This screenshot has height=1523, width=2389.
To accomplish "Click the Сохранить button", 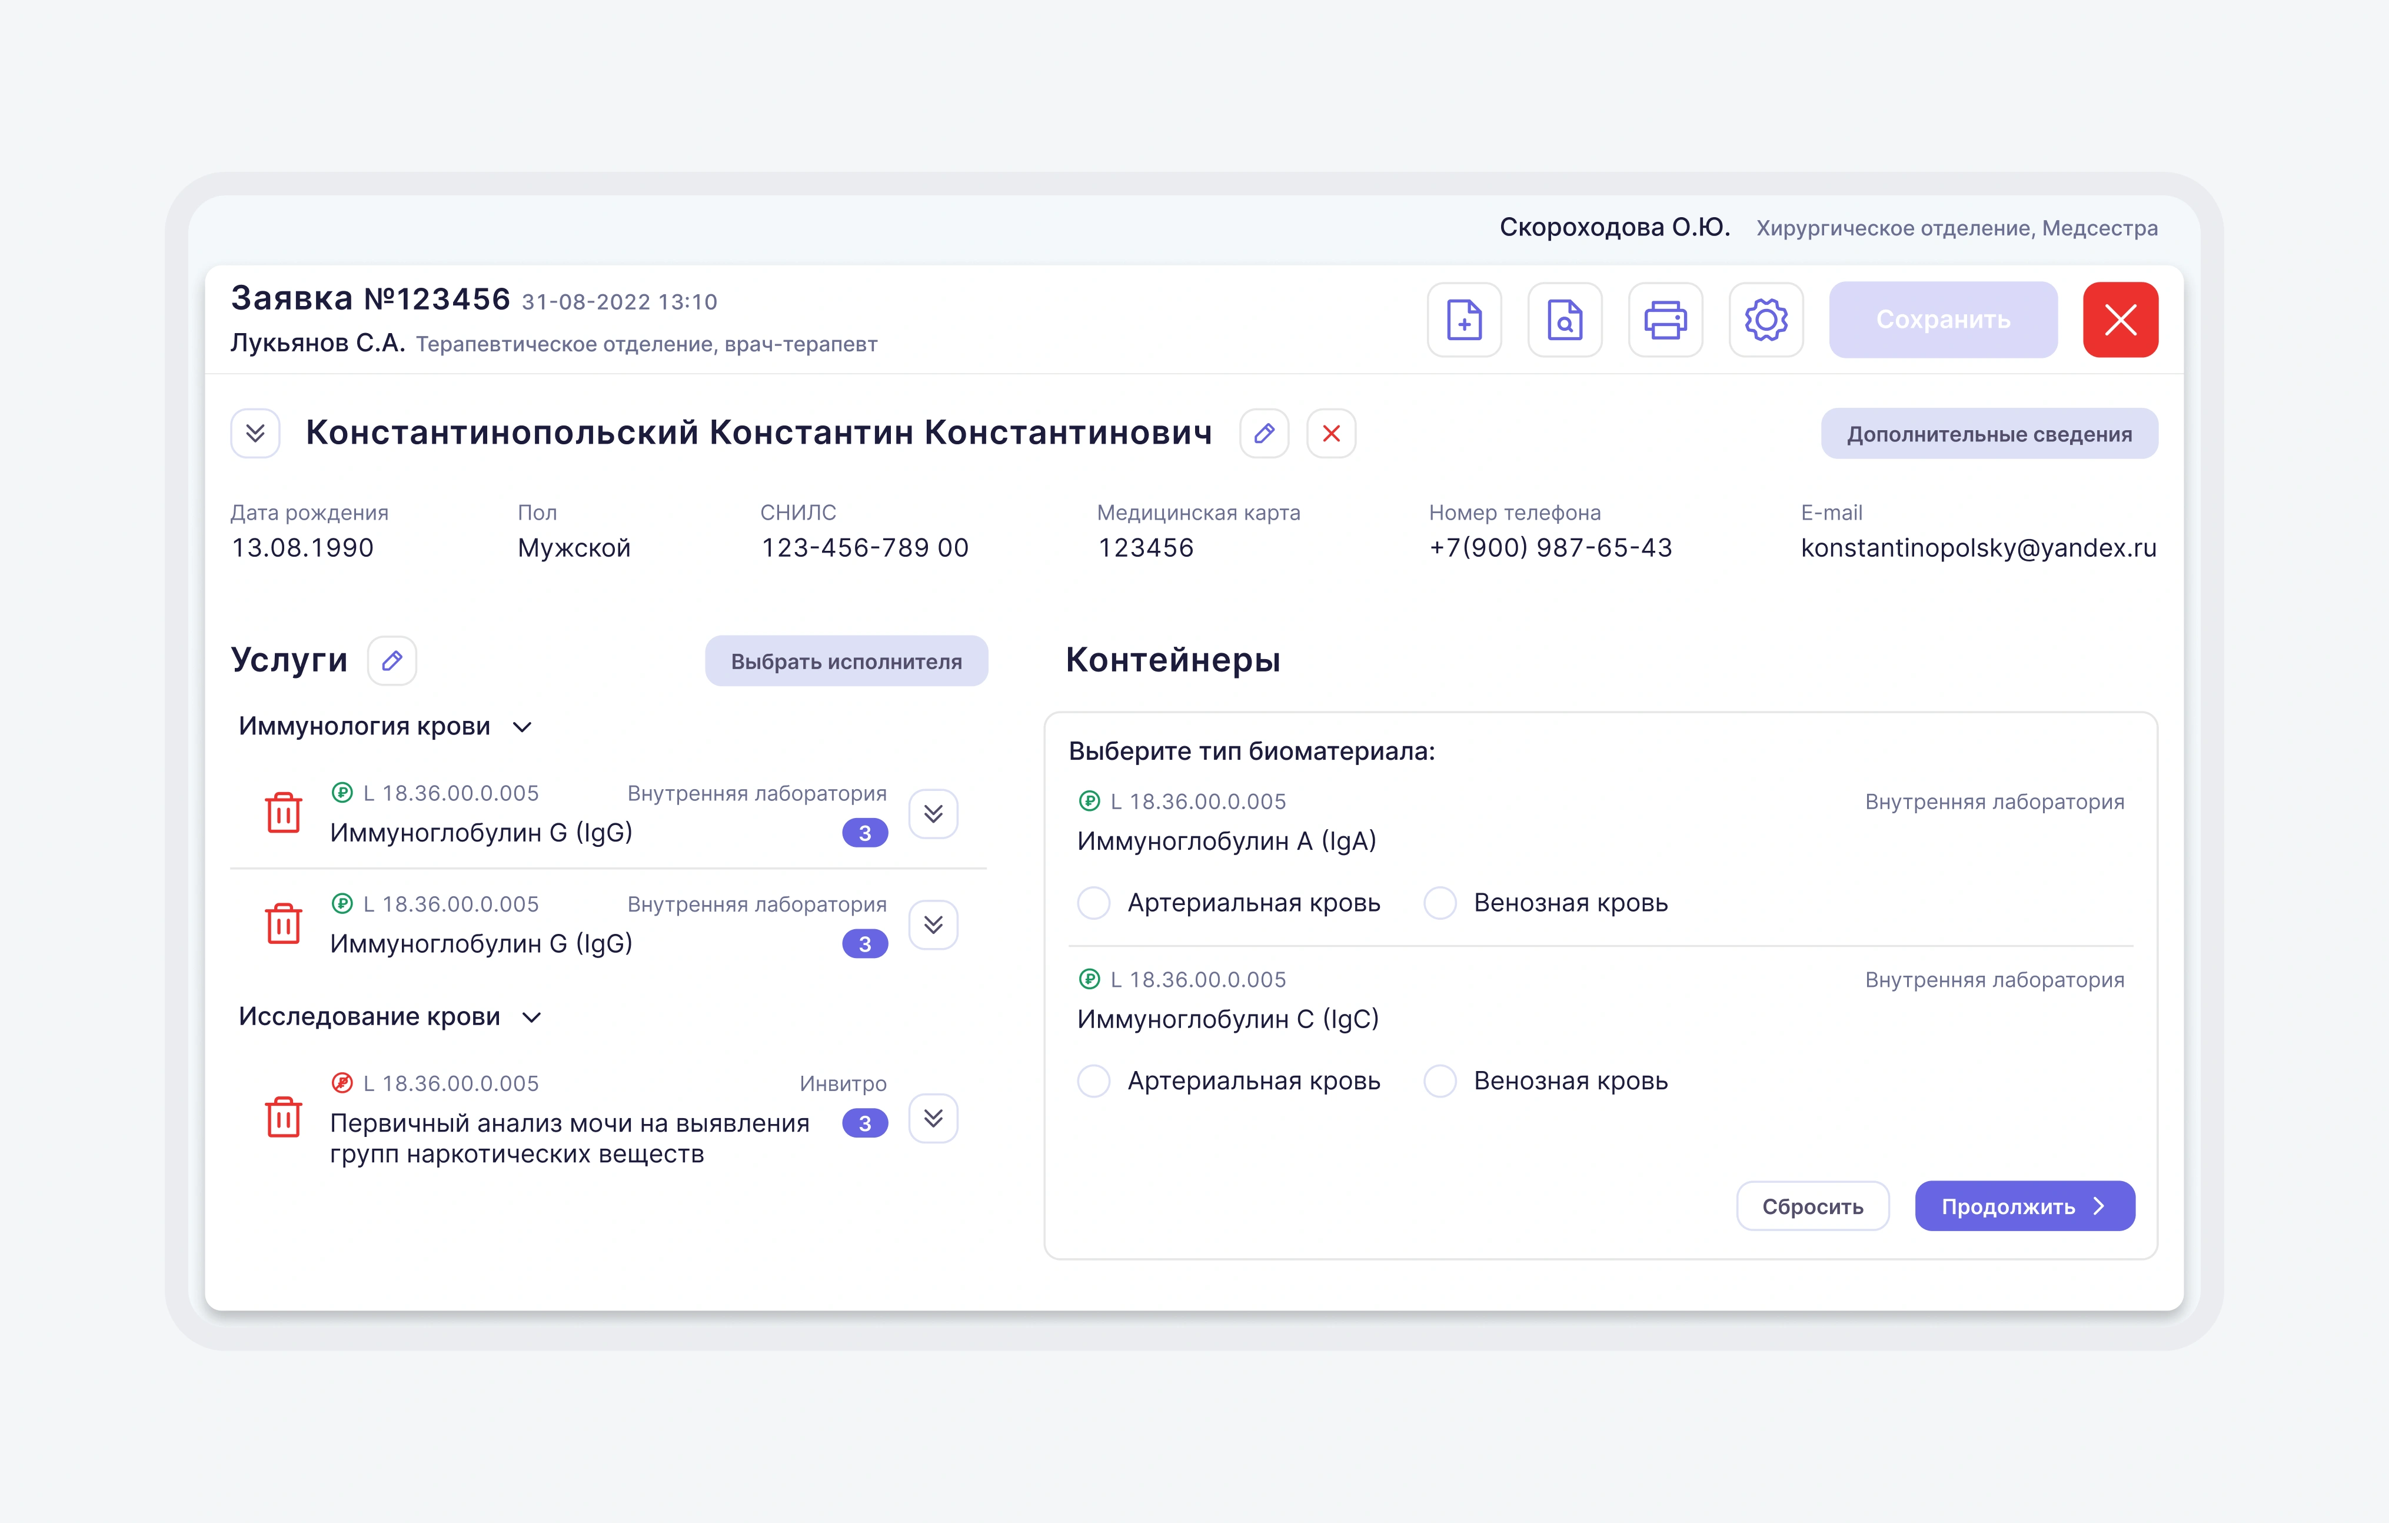I will [1942, 320].
